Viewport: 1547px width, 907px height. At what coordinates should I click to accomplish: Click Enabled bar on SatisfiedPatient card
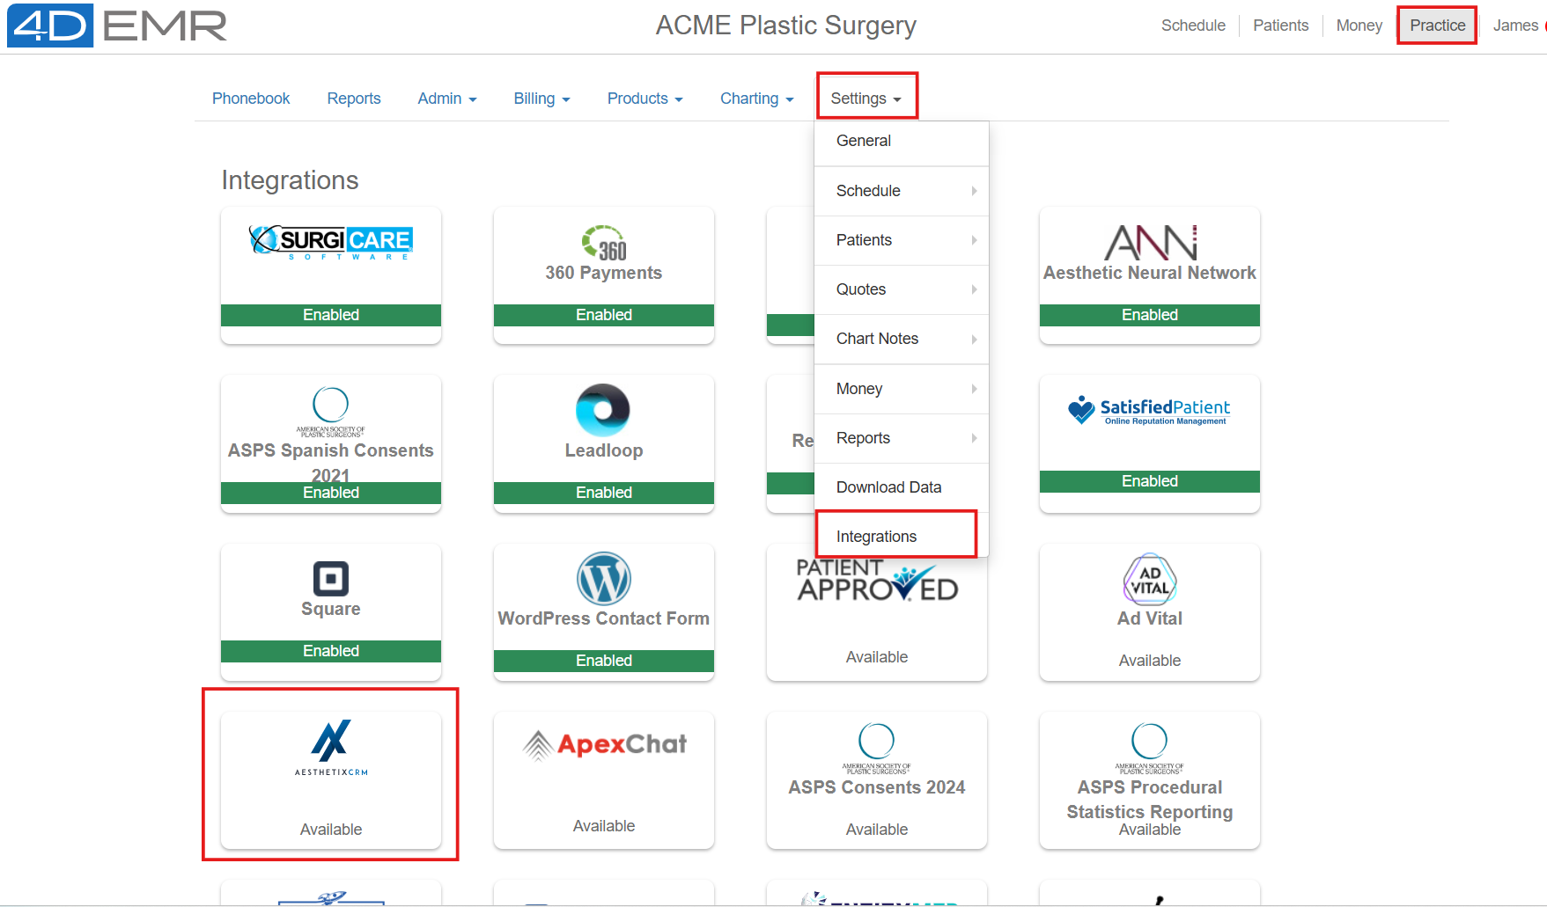(1150, 481)
